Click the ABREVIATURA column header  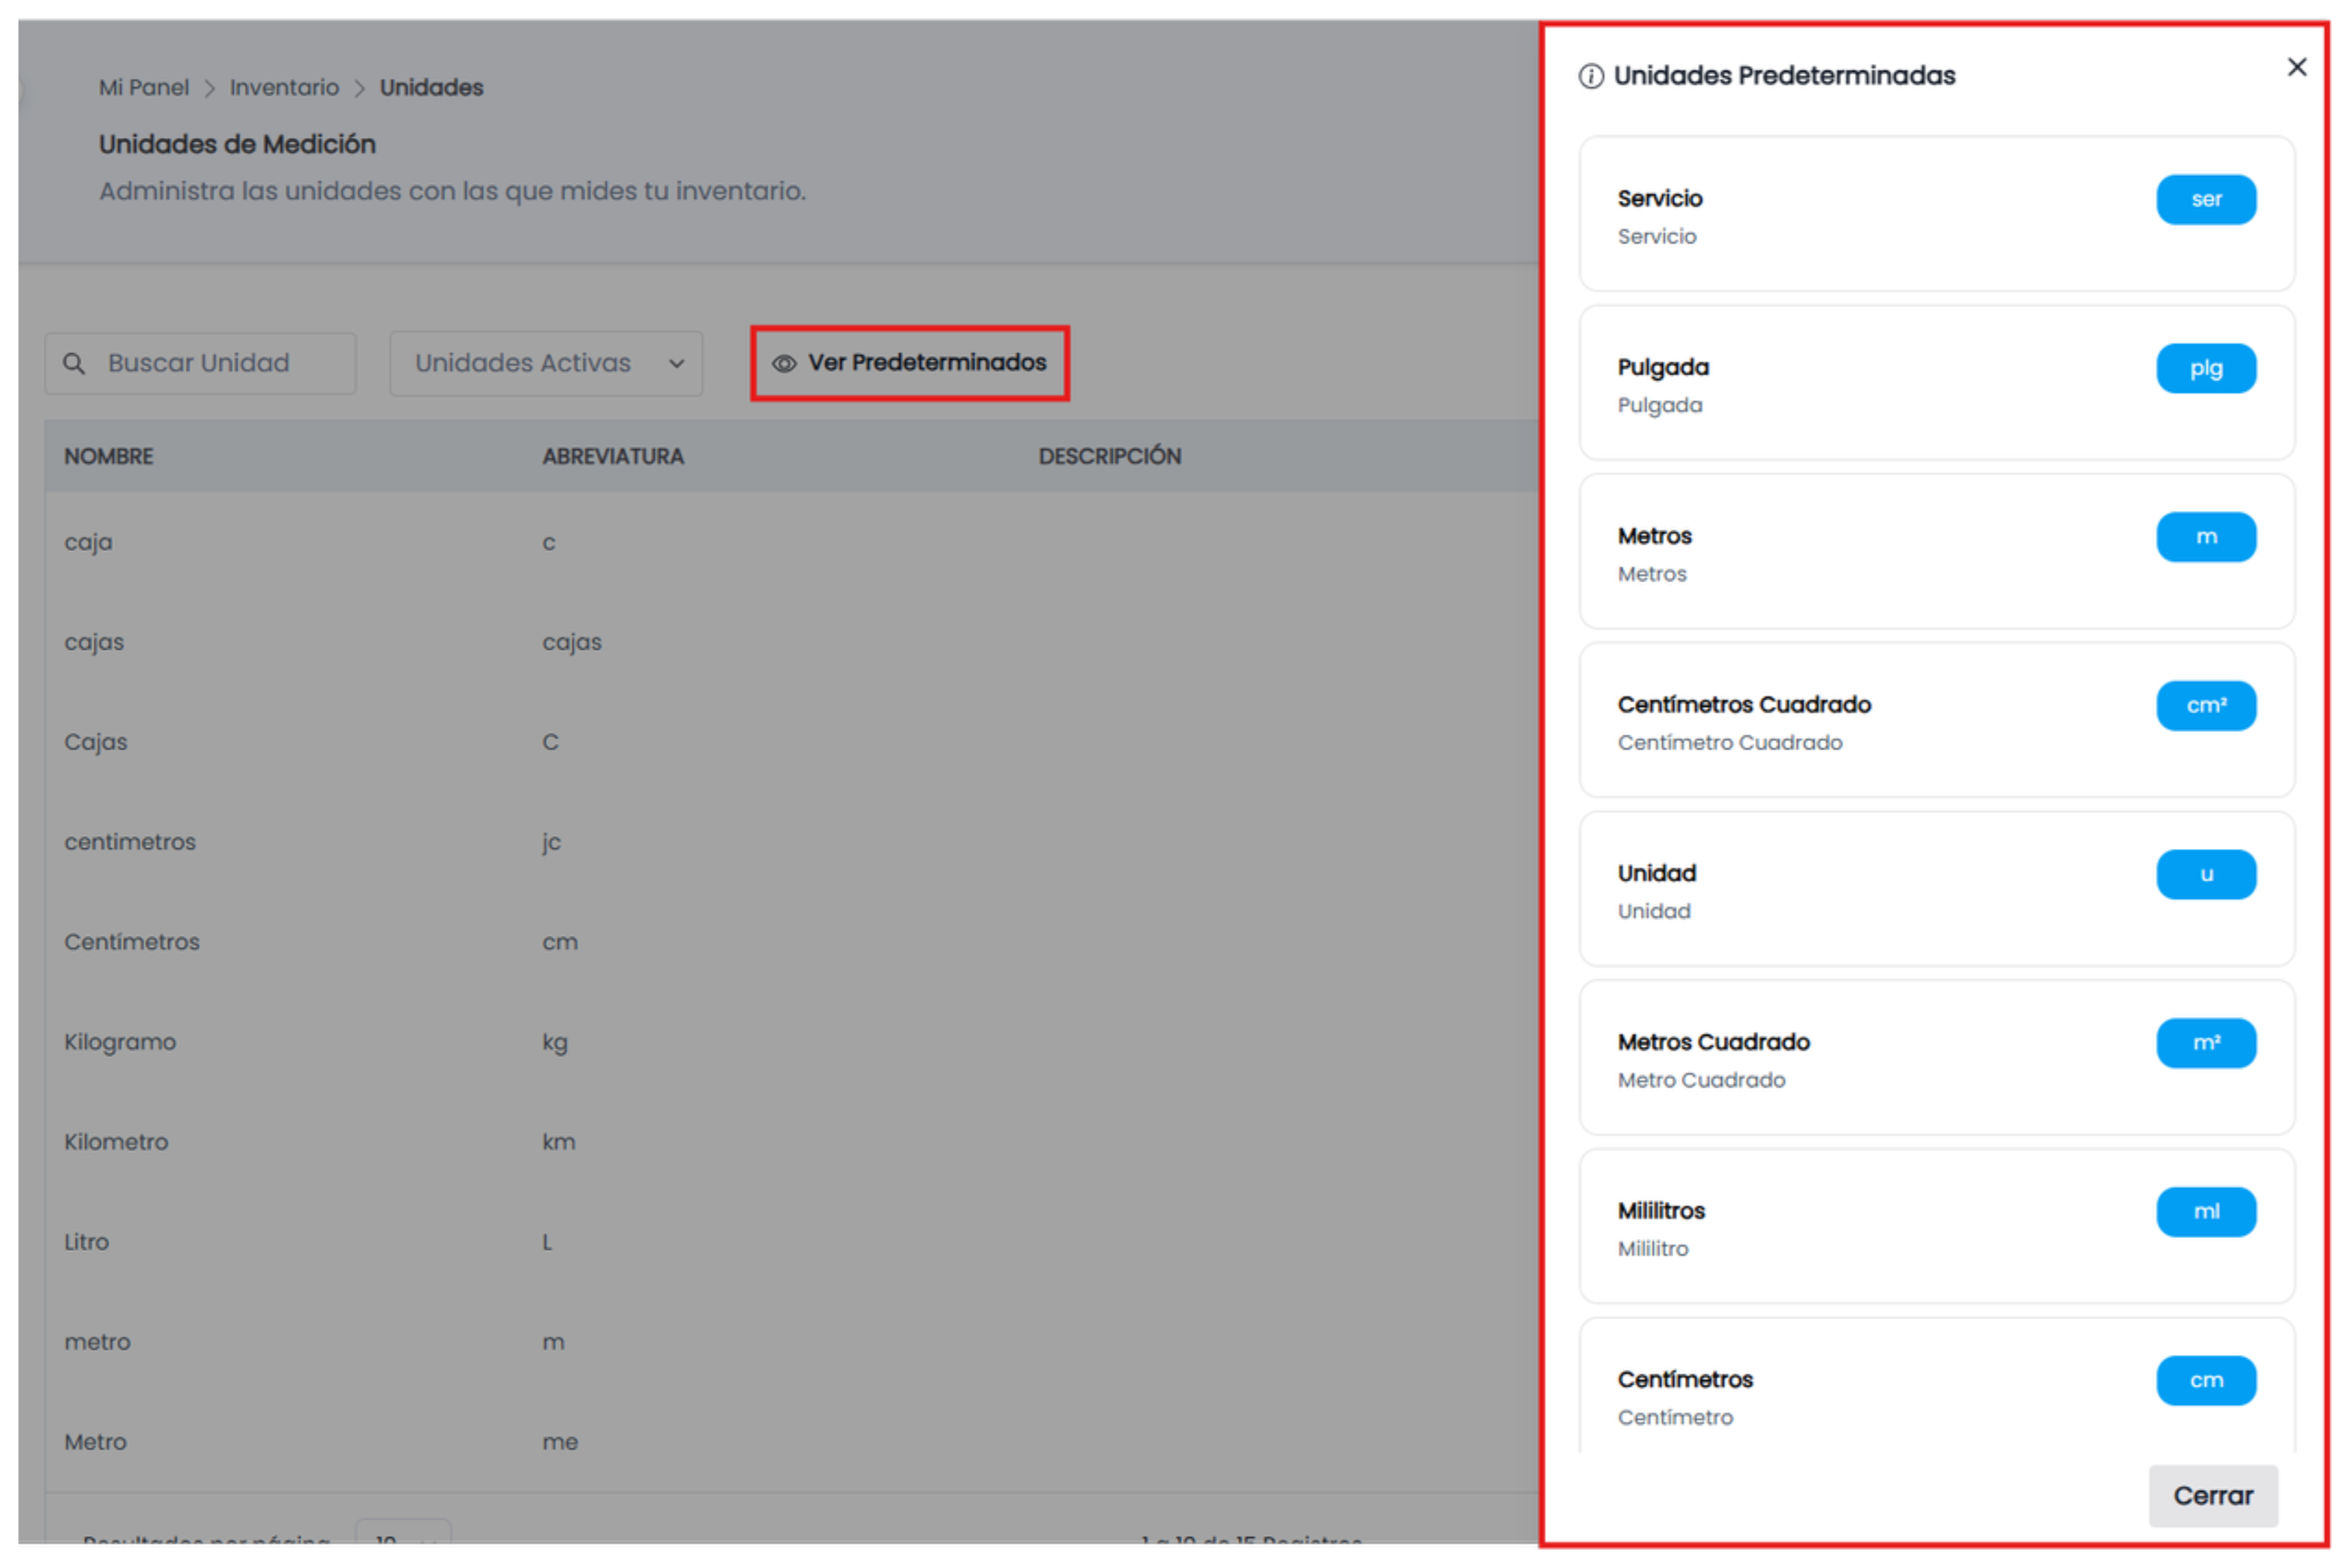click(613, 456)
